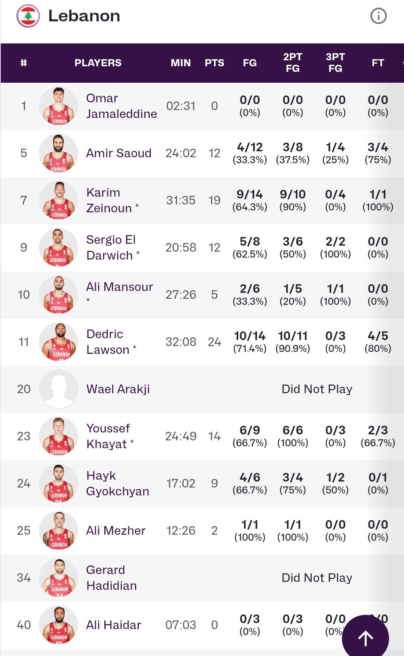Open Karim Zeinoun's player profile link

[112, 200]
